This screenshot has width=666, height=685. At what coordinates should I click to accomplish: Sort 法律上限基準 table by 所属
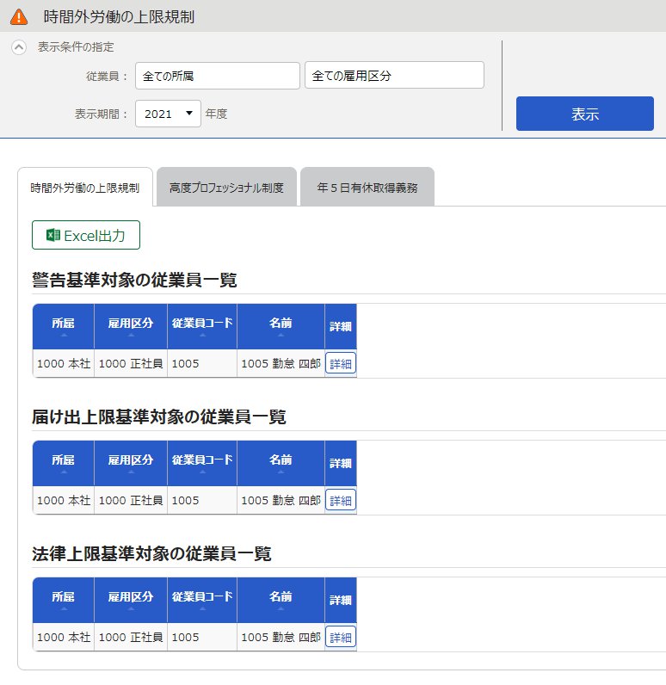click(64, 600)
